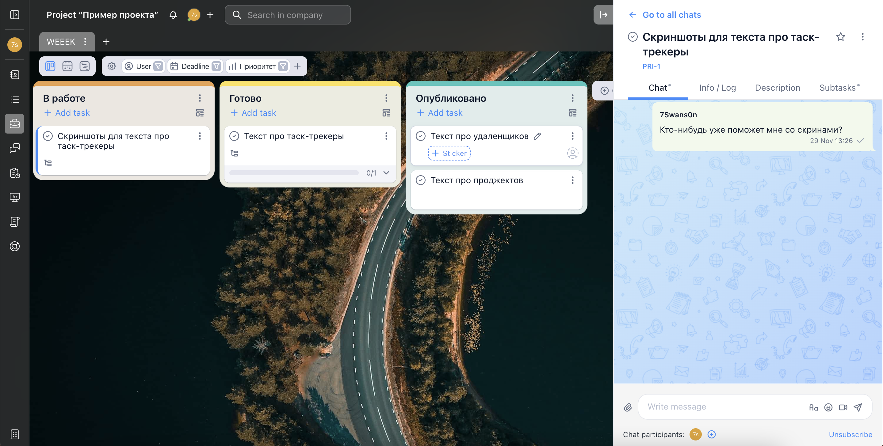
Task: Open the notifications bell
Action: [x=173, y=15]
